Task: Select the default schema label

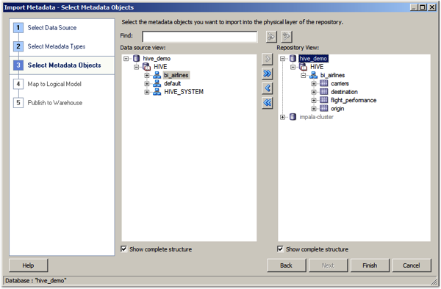Action: click(173, 84)
